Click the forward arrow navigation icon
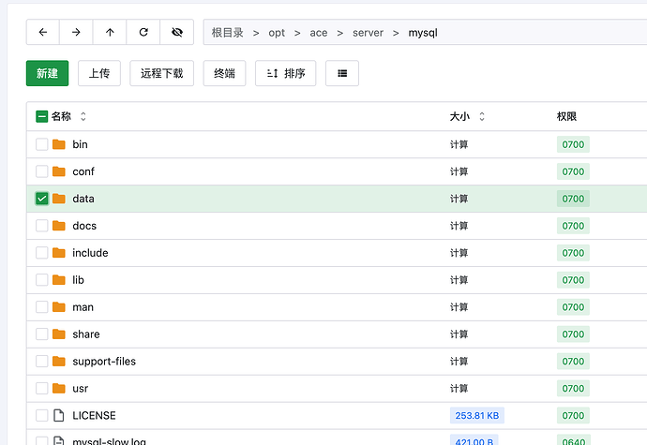The image size is (647, 445). [x=76, y=32]
